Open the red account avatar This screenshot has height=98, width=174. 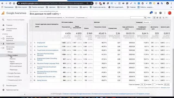(169, 13)
